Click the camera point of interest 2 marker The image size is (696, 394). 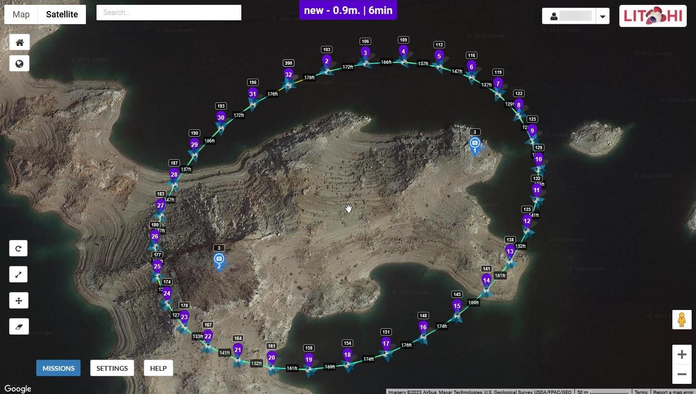pos(219,260)
